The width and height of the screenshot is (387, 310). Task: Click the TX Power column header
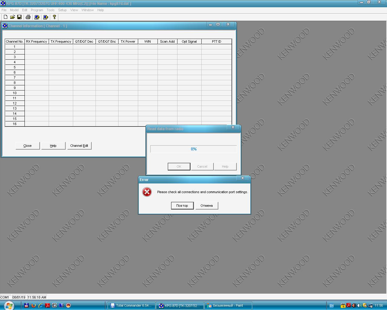click(x=128, y=41)
